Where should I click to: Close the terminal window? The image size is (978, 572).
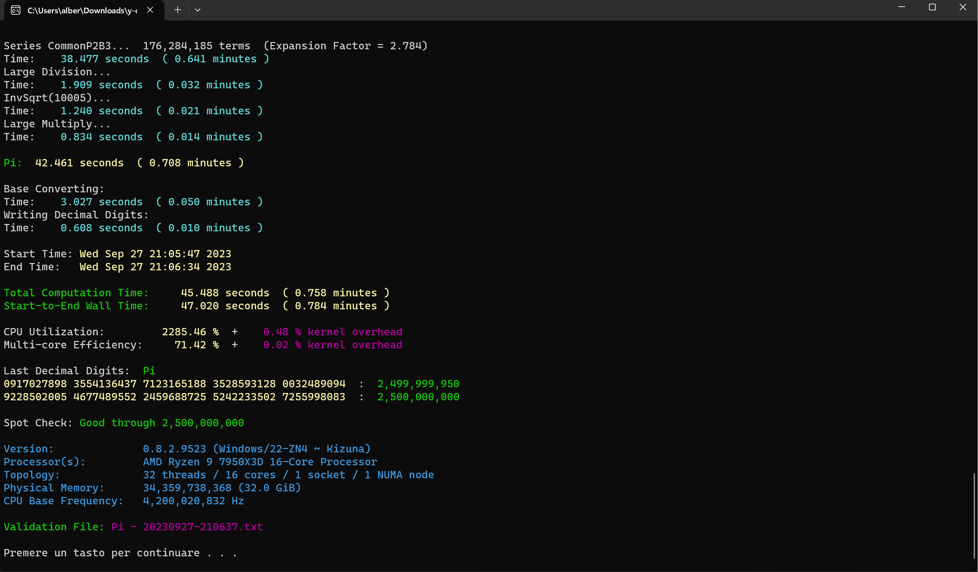[x=962, y=7]
